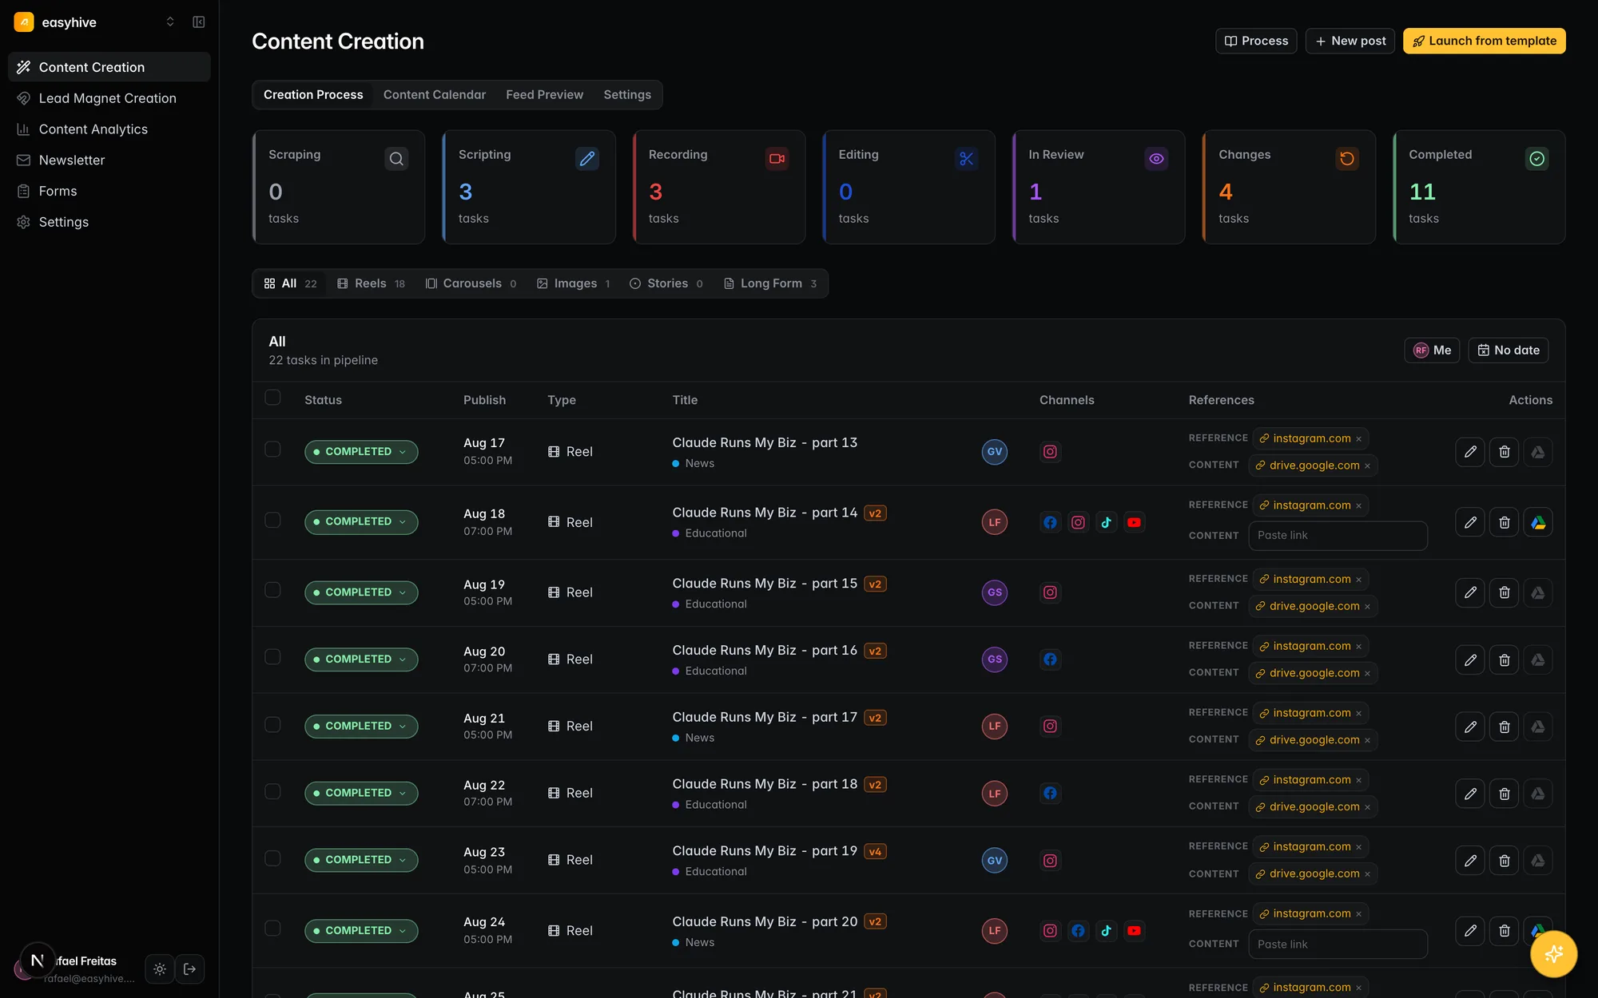Click the In Review eye icon
This screenshot has height=998, width=1598.
pyautogui.click(x=1156, y=159)
